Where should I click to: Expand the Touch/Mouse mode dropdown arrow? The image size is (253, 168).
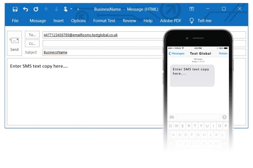71,9
